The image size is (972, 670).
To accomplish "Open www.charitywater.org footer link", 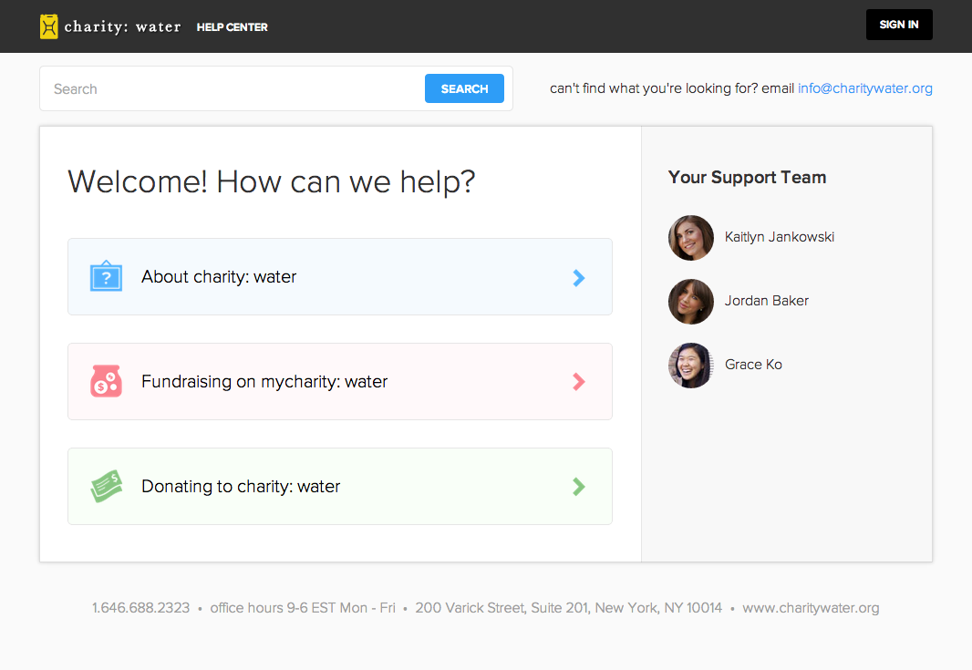I will [811, 608].
